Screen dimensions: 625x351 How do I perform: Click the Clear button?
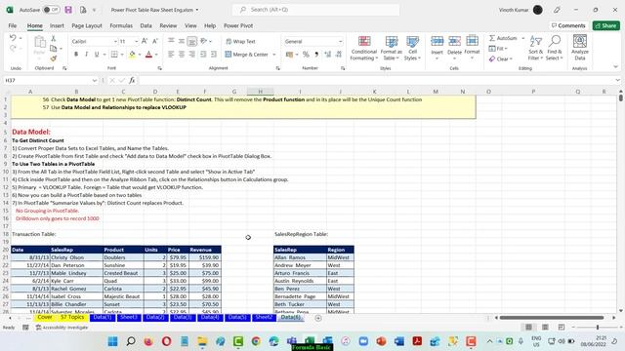(x=501, y=58)
